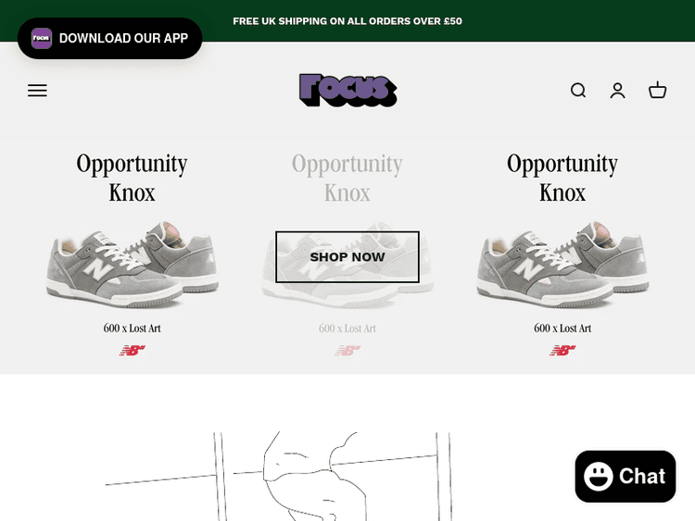This screenshot has height=521, width=695.
Task: Open the Chat widget
Action: coord(625,477)
